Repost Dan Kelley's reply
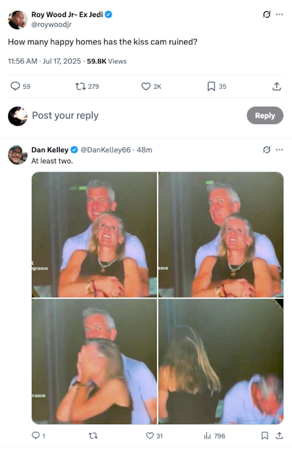Viewport: 292px width, 450px height. tap(93, 436)
